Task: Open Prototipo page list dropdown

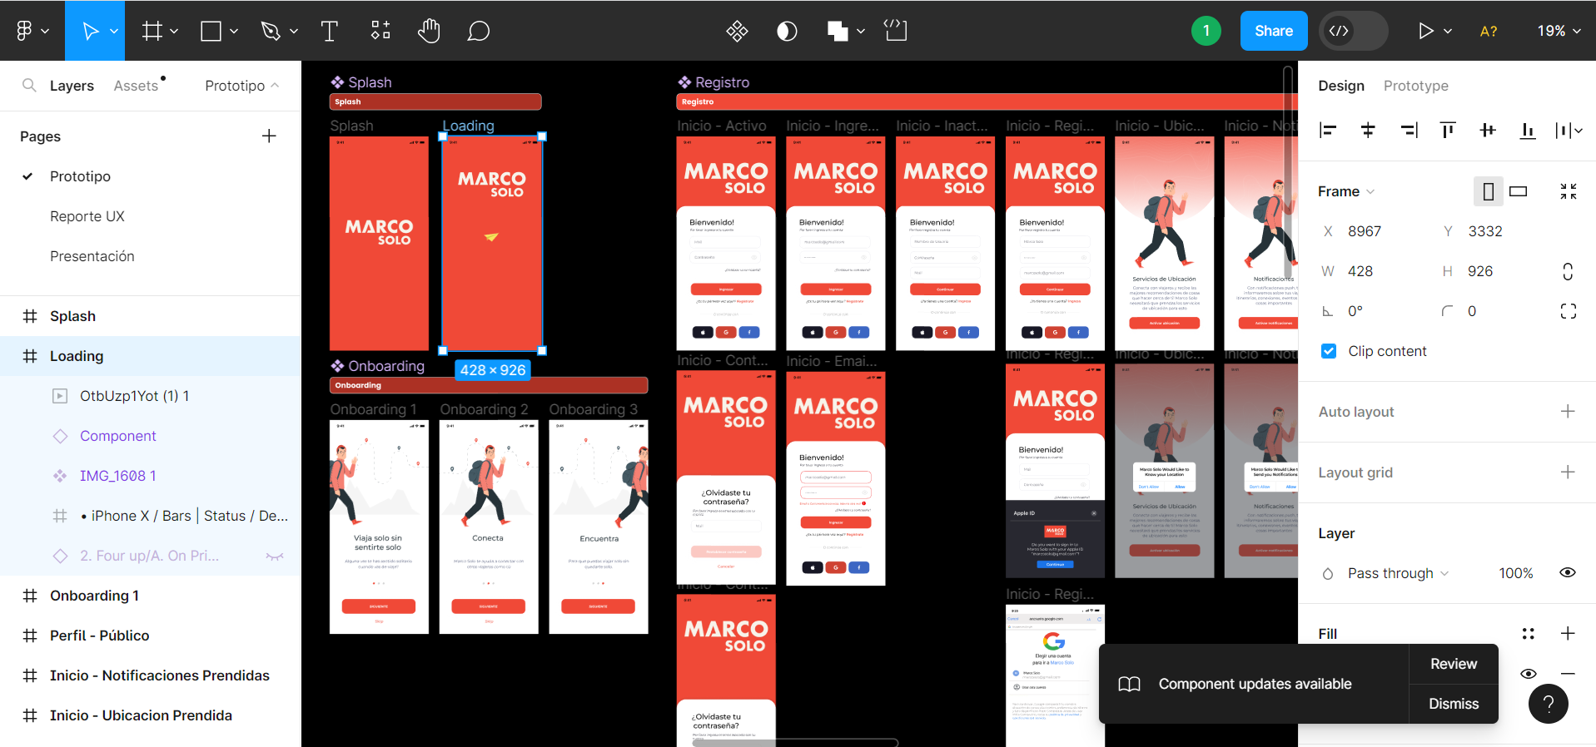Action: tap(242, 86)
